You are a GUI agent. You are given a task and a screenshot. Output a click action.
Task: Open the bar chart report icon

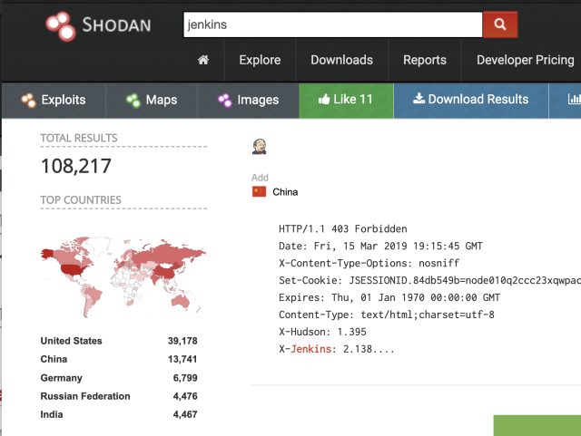tap(574, 99)
